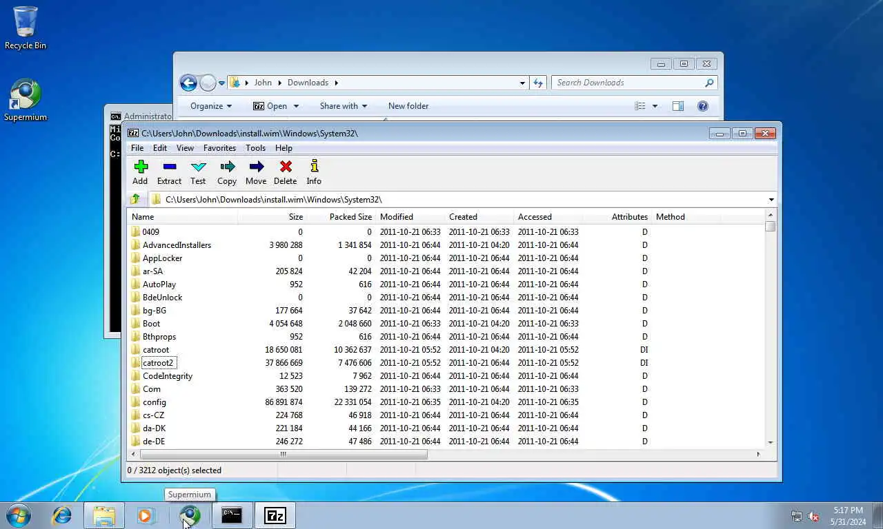Go up one folder level in 7-Zip
This screenshot has height=529, width=883.
coord(135,199)
